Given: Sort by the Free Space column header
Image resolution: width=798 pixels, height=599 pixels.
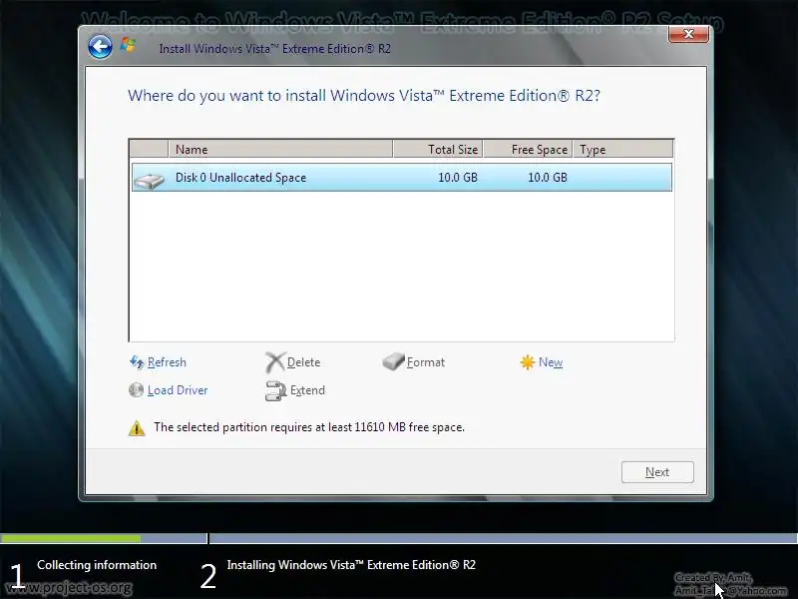Looking at the screenshot, I should 529,149.
